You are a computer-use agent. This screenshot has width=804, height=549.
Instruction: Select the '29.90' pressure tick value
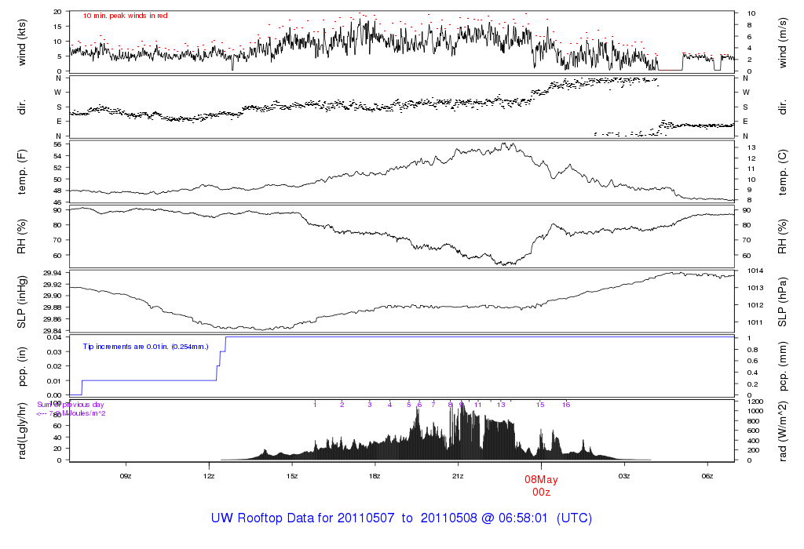(x=53, y=296)
